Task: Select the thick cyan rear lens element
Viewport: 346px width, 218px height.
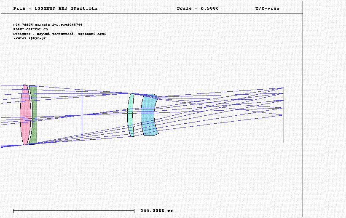Action: [x=149, y=115]
